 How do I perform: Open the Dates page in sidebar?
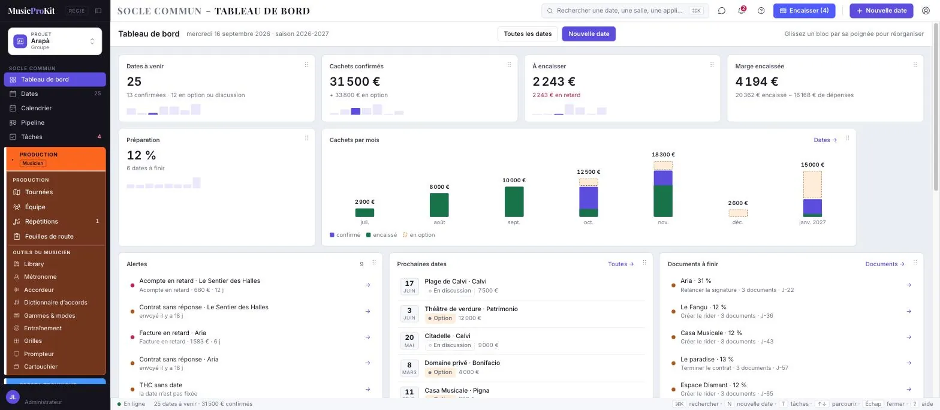pyautogui.click(x=55, y=94)
